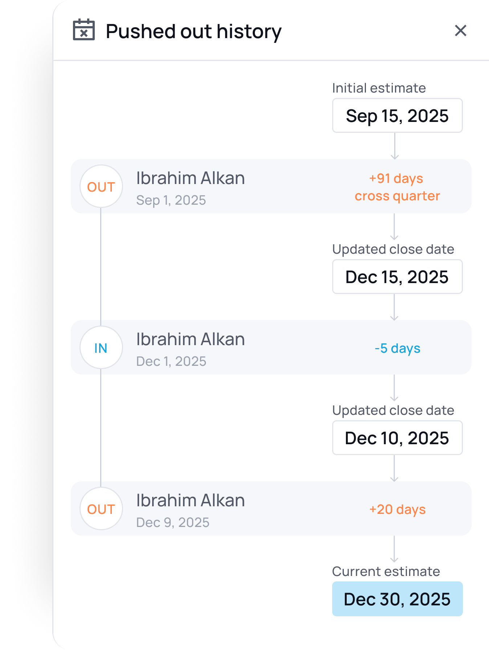This screenshot has width=489, height=650.
Task: Click the arrow above the Current estimate label
Action: [x=395, y=549]
